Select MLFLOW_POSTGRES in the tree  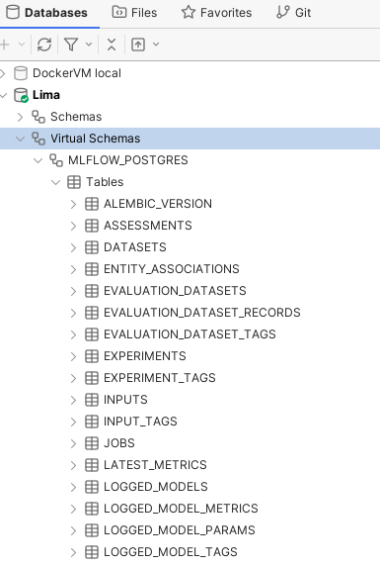pos(128,160)
